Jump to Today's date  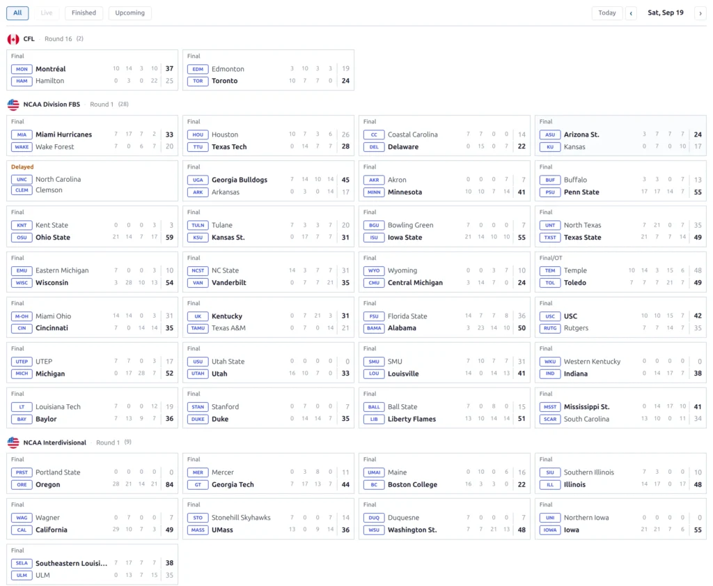click(x=606, y=13)
